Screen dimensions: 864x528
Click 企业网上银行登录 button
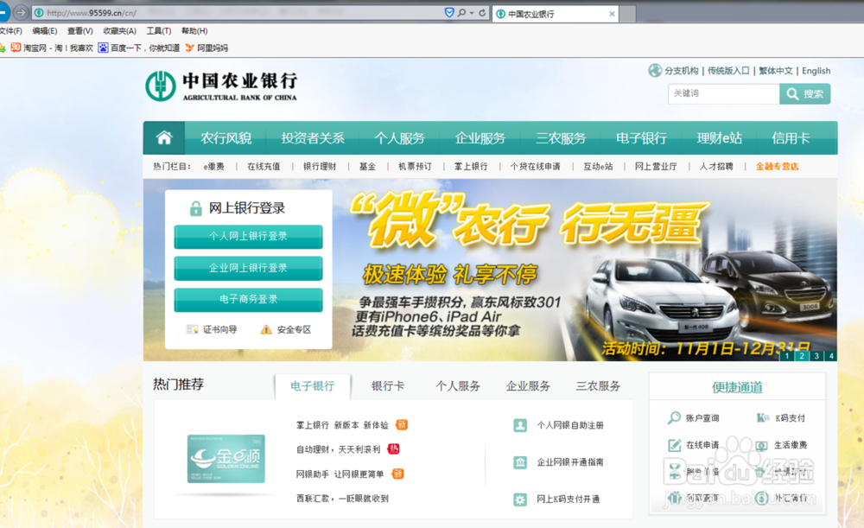(x=248, y=269)
